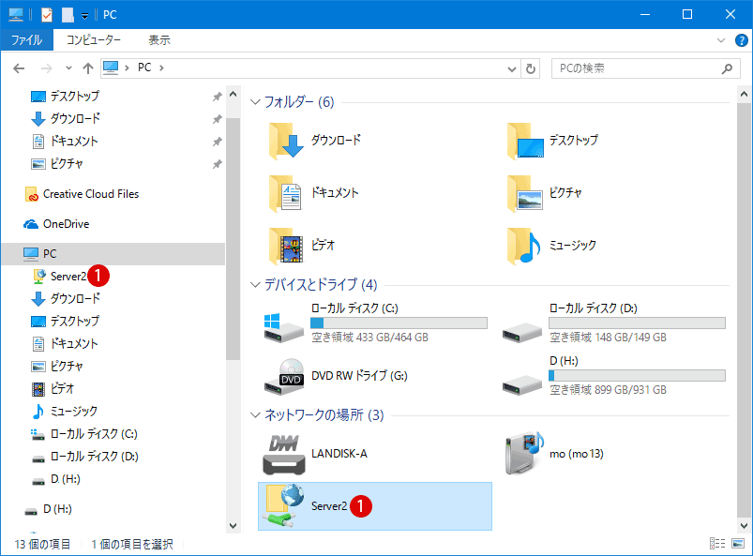
Task: Click main pane scroll down arrow
Action: coord(744,526)
